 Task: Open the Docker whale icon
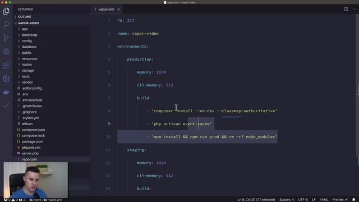6,92
